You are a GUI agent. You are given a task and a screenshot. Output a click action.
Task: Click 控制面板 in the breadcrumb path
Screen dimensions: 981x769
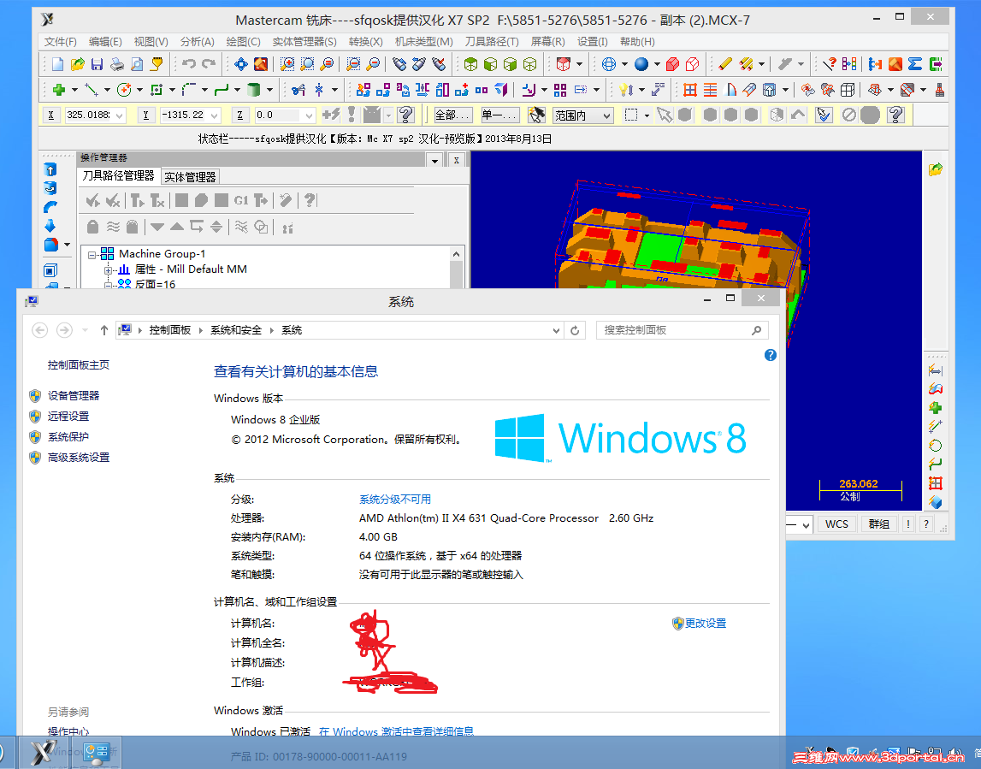(x=169, y=330)
